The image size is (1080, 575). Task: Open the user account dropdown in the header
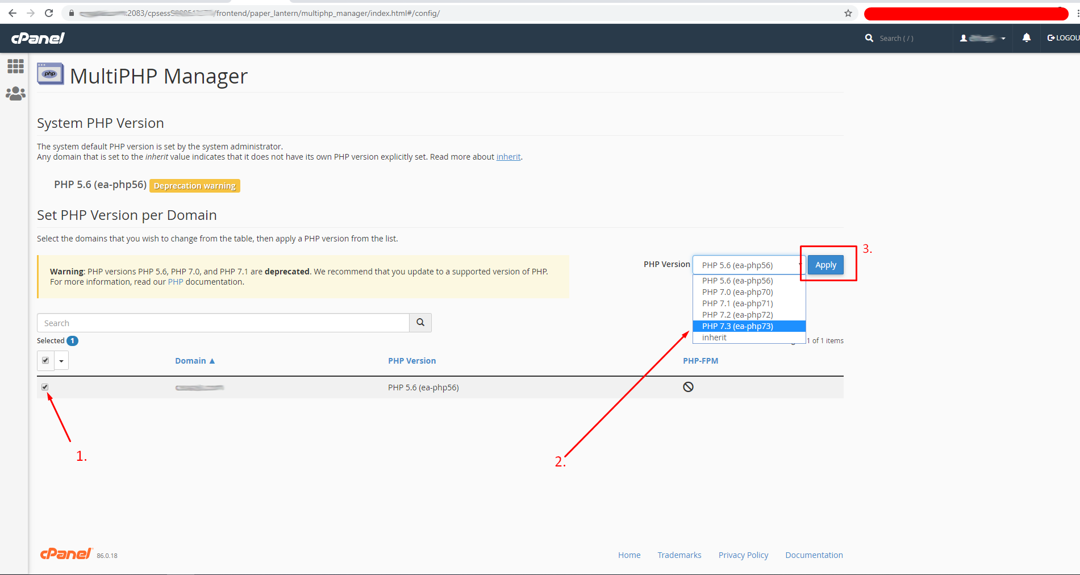[983, 38]
